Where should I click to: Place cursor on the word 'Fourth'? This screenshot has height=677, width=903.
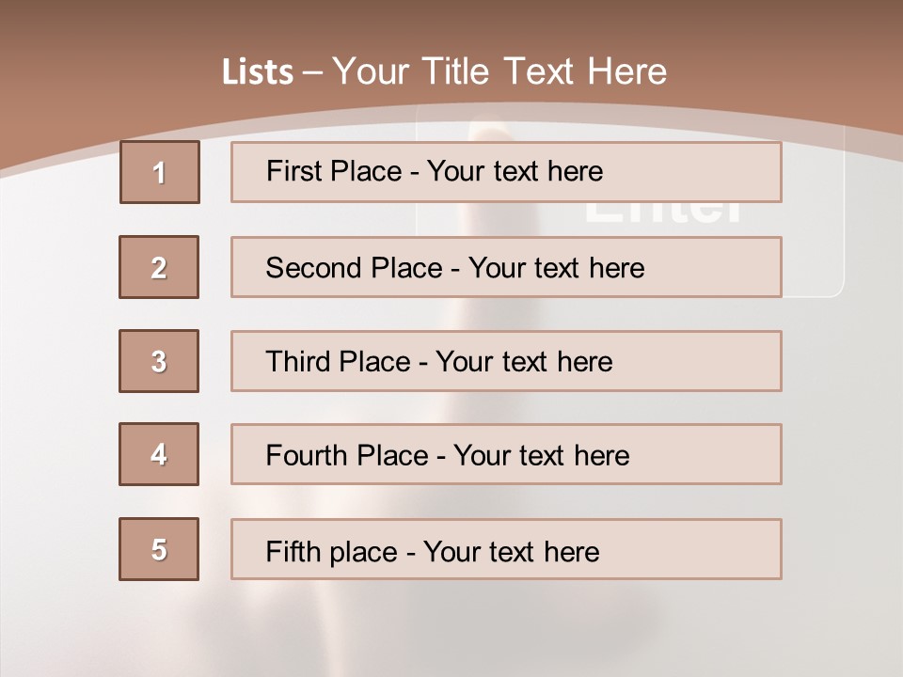(x=299, y=455)
